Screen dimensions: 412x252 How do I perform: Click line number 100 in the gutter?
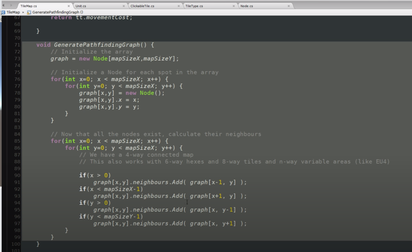(16, 244)
